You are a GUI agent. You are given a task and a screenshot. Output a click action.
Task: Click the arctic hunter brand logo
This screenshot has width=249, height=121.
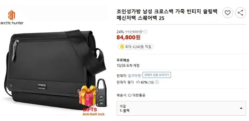[x=12, y=17]
